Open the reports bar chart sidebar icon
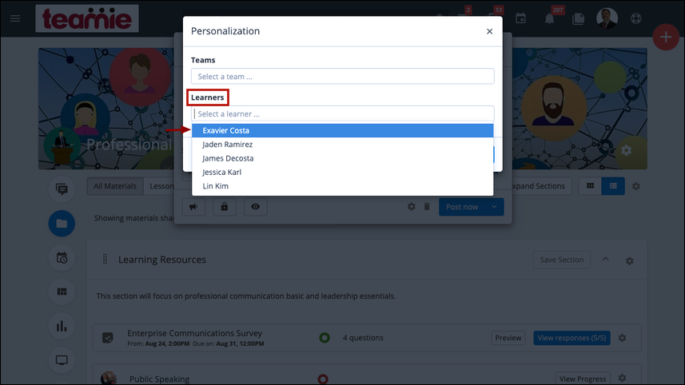The width and height of the screenshot is (685, 385). tap(62, 326)
